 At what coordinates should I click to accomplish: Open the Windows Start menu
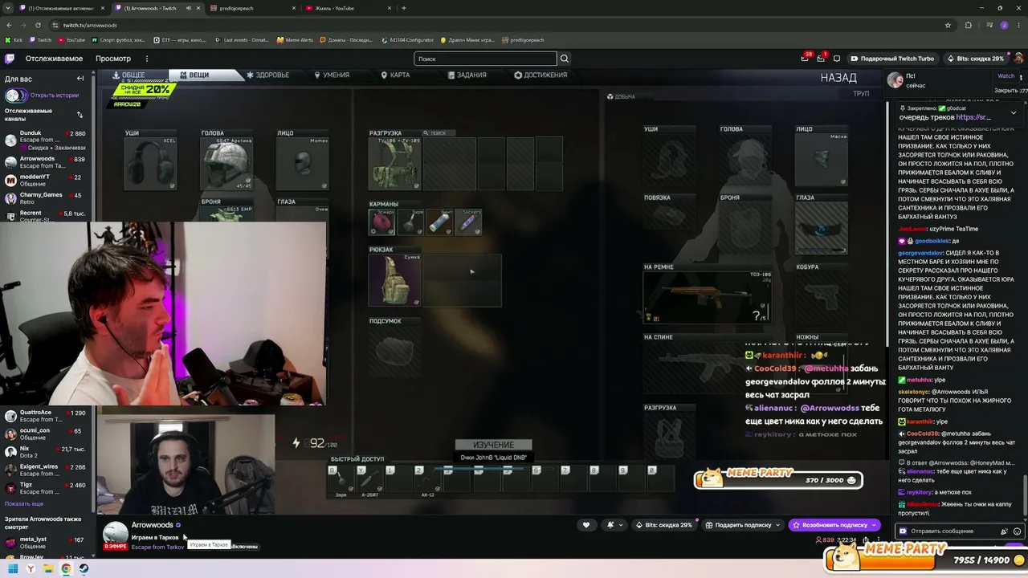pos(13,568)
